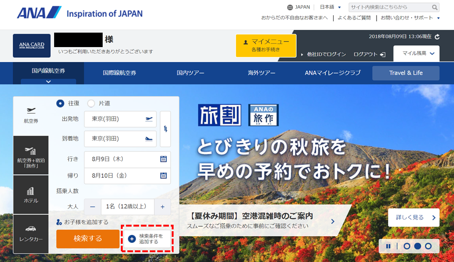
Task: Pause the banner slideshow
Action: click(x=388, y=246)
